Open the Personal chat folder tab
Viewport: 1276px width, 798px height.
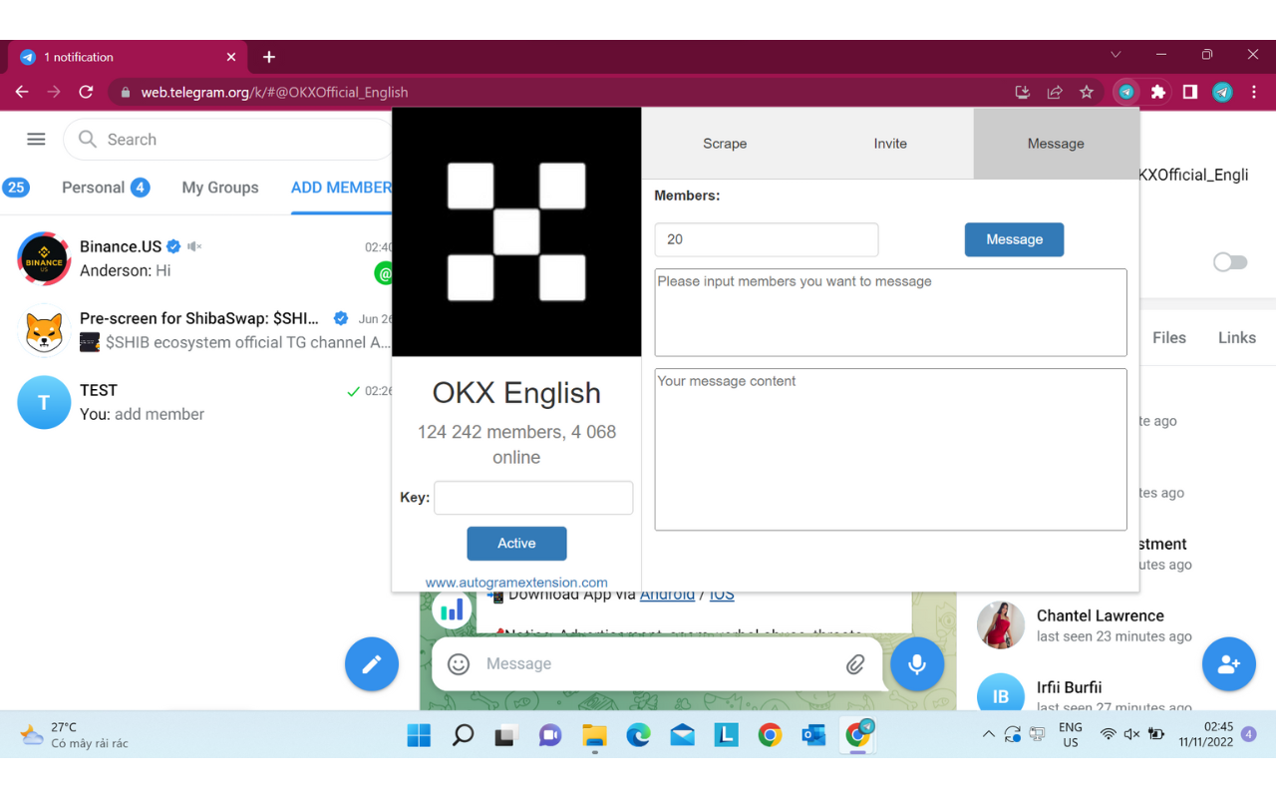tap(105, 188)
